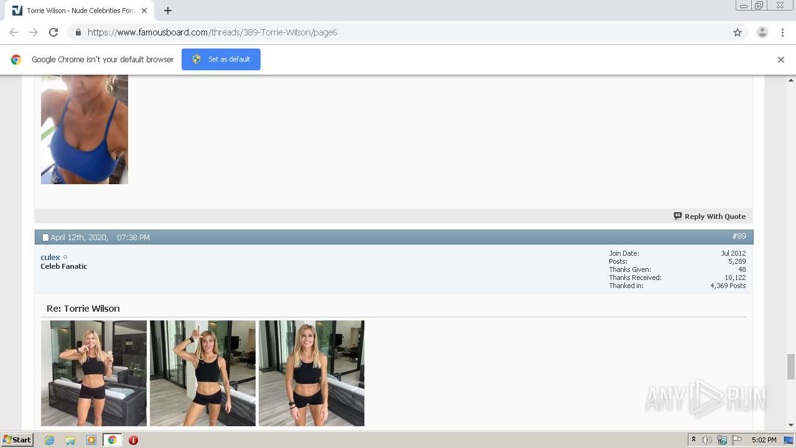The width and height of the screenshot is (796, 448).
Task: Click the Set as default button
Action: click(221, 59)
